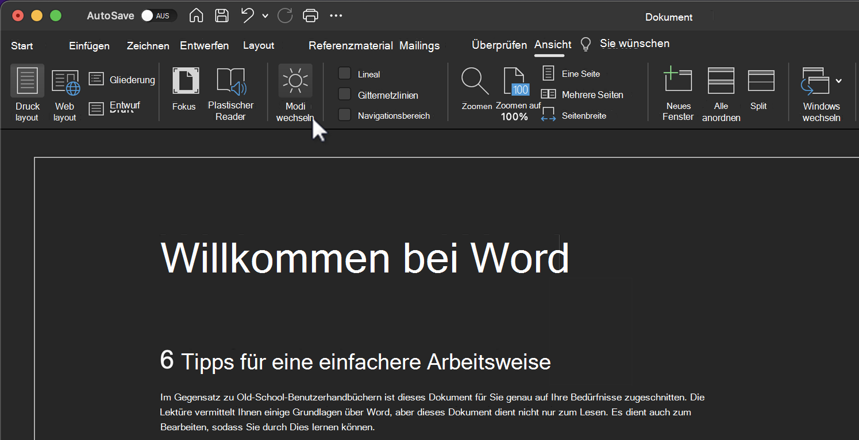Image resolution: width=859 pixels, height=440 pixels.
Task: Open more quick access options ellipsis
Action: [x=336, y=15]
